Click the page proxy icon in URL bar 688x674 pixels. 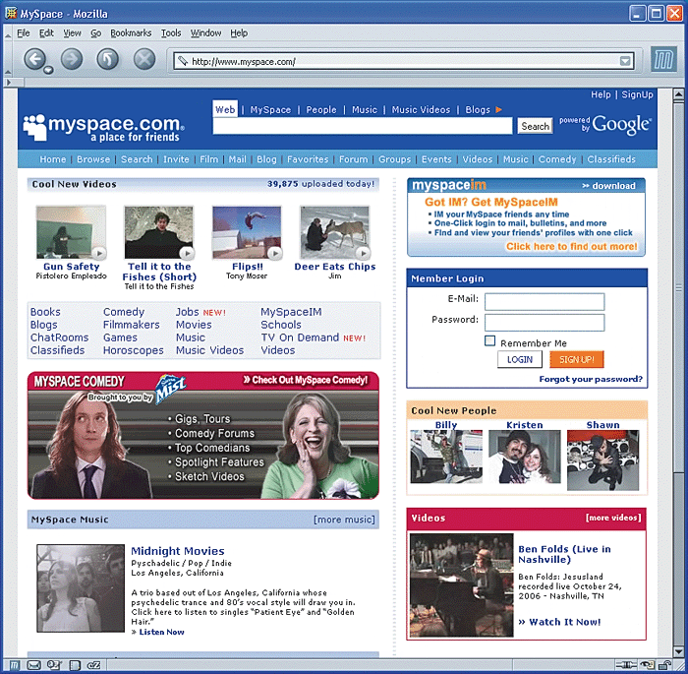point(182,61)
